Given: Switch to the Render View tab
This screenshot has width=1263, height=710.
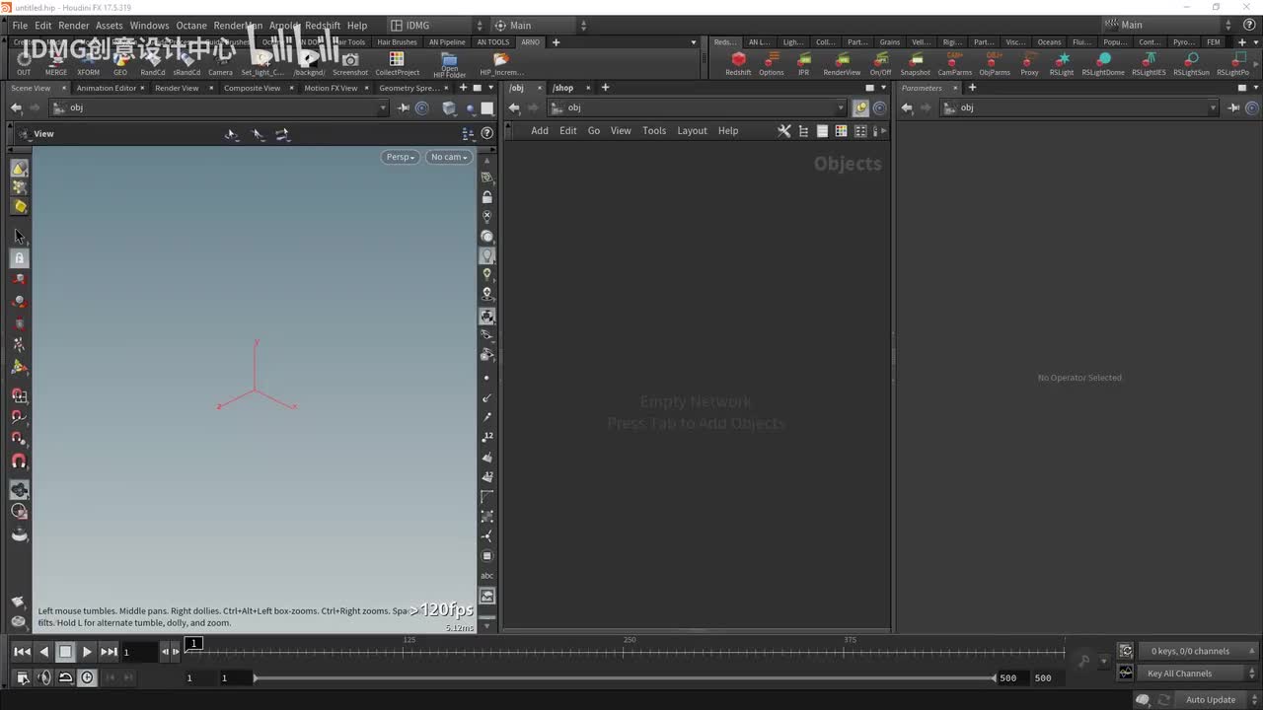Looking at the screenshot, I should (x=177, y=88).
